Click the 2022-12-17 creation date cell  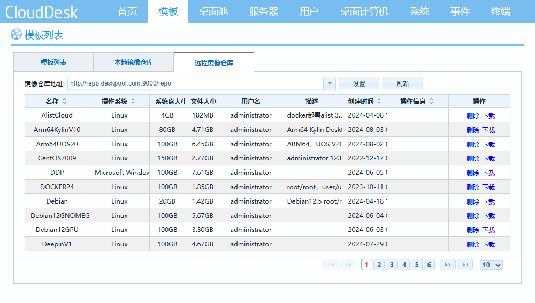[x=365, y=158]
